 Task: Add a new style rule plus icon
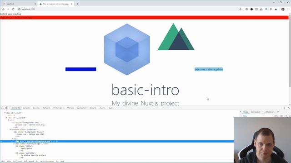point(286,116)
